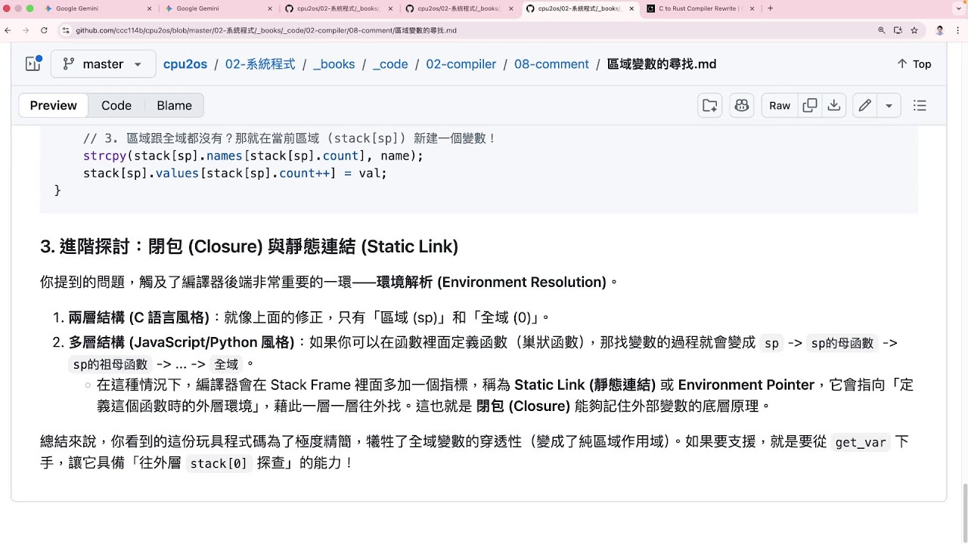The image size is (968, 544).
Task: Open the master branch dropdown
Action: [104, 64]
